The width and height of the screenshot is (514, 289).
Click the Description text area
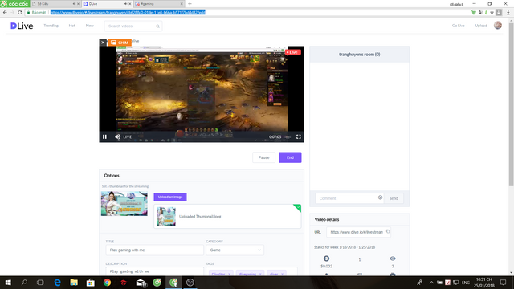point(154,271)
